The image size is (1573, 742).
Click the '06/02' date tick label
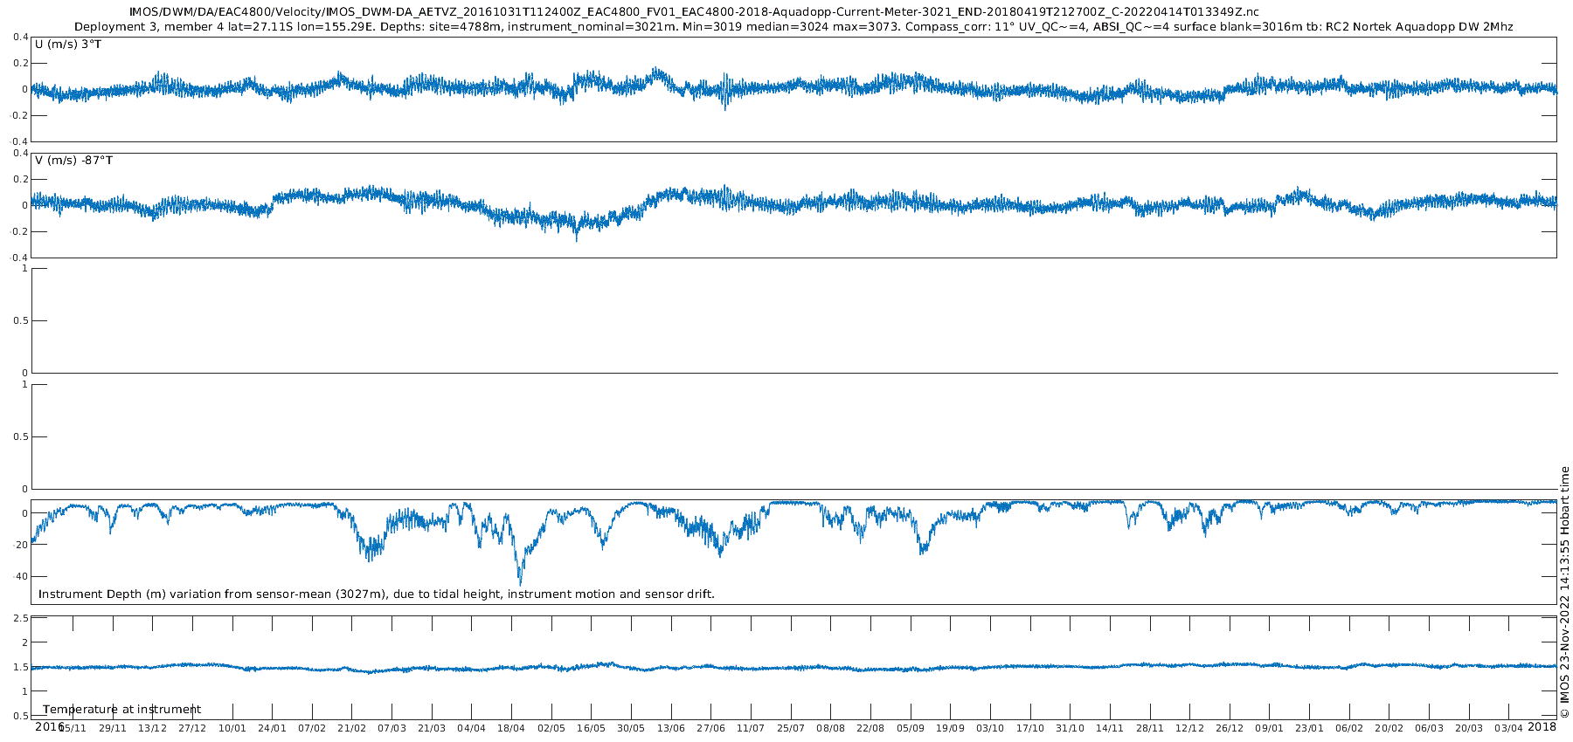[x=1349, y=728]
